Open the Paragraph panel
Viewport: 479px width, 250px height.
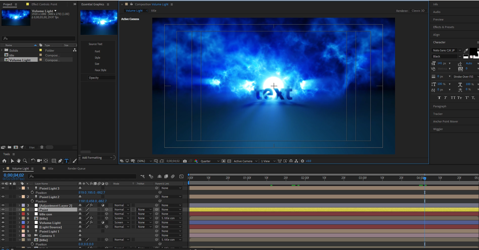click(x=440, y=106)
